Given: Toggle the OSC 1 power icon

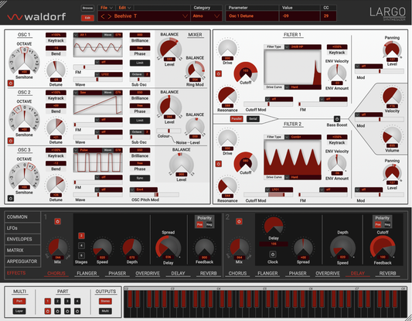Looking at the screenshot, I should [11, 84].
